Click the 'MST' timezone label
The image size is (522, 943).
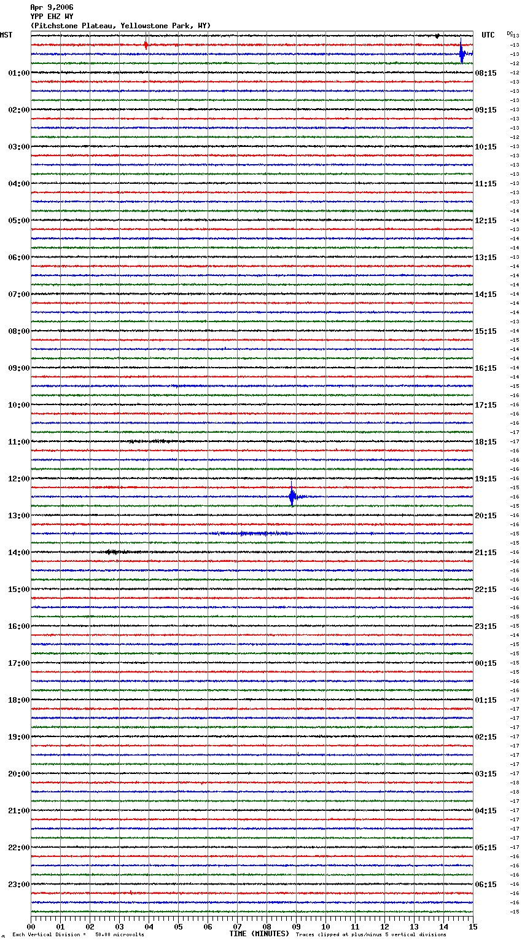click(6, 35)
